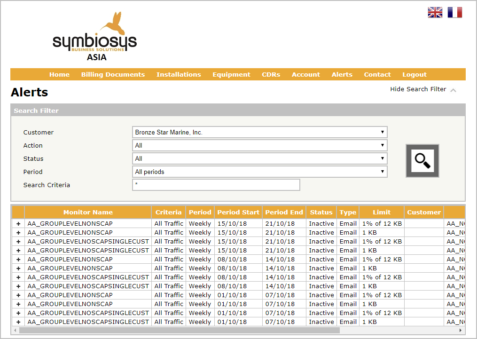Click the Logout link
Screen dimensions: 477x339
(414, 74)
